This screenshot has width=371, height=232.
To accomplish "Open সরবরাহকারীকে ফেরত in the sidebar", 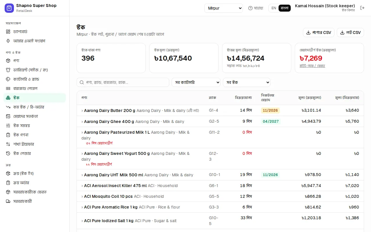I will click(35, 192).
